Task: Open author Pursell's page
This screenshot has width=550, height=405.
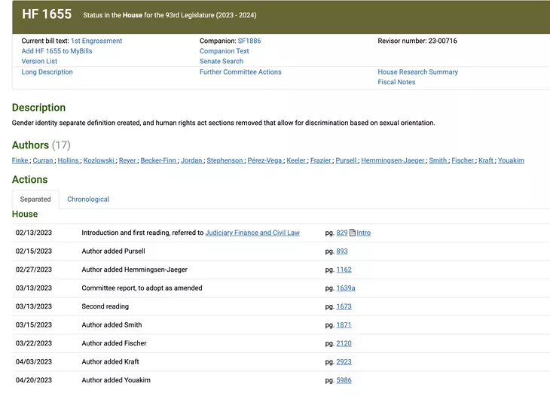Action: [x=346, y=160]
